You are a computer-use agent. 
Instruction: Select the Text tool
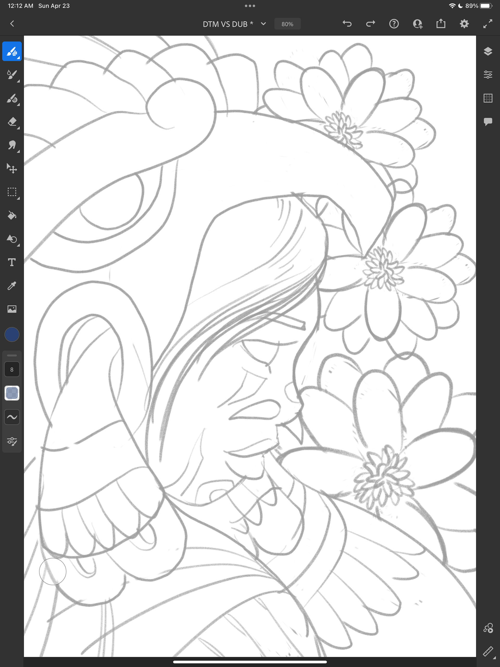coord(12,262)
